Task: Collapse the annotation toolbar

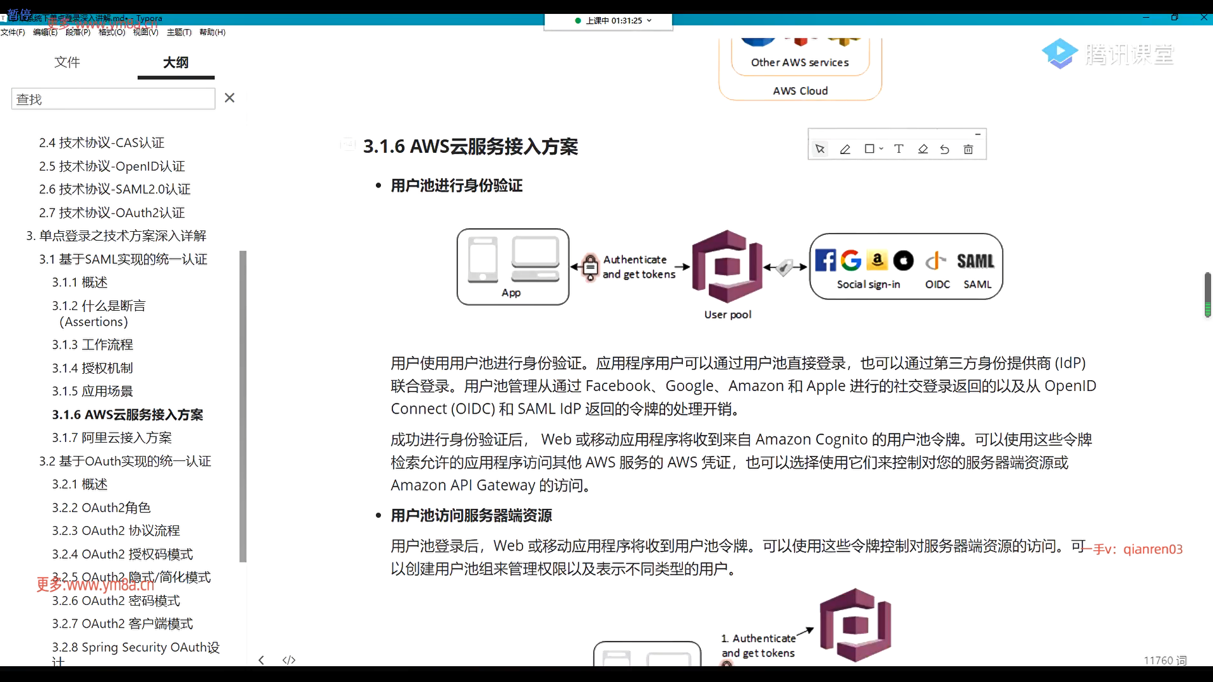Action: point(977,134)
